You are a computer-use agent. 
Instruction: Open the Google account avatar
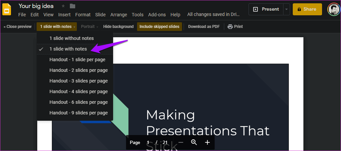(x=334, y=9)
